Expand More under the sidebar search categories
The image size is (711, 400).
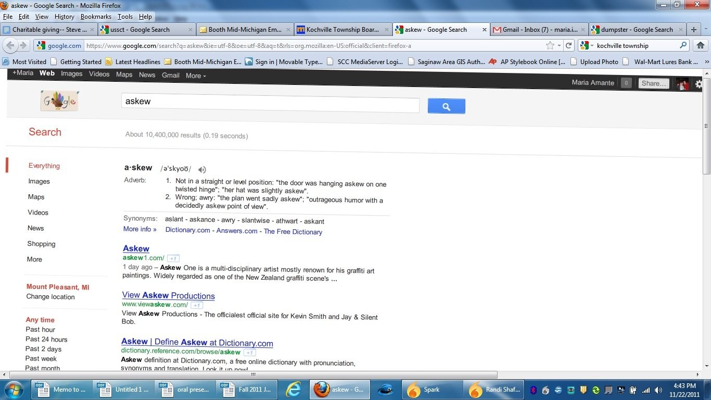point(34,259)
